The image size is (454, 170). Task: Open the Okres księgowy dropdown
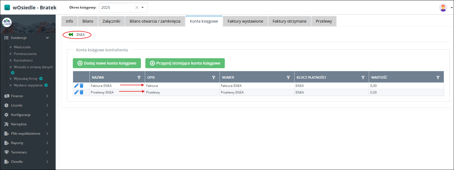point(143,7)
